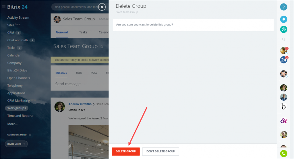The height and width of the screenshot is (159, 294).
Task: Click the Bitrix 24 logo
Action: 17,7
